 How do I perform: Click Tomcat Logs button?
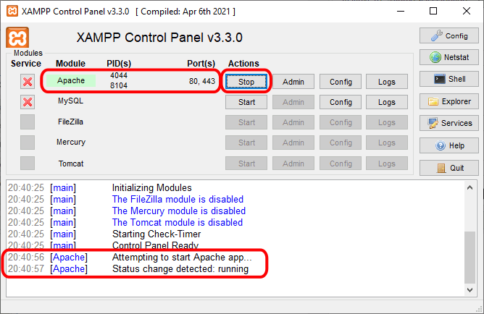point(387,164)
